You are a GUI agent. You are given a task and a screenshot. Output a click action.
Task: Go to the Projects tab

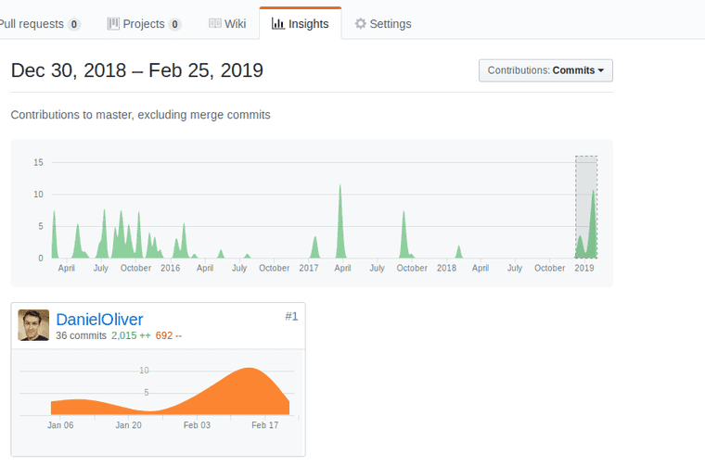[144, 24]
